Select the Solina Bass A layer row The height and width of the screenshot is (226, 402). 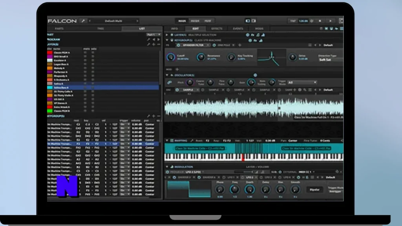tap(103, 87)
